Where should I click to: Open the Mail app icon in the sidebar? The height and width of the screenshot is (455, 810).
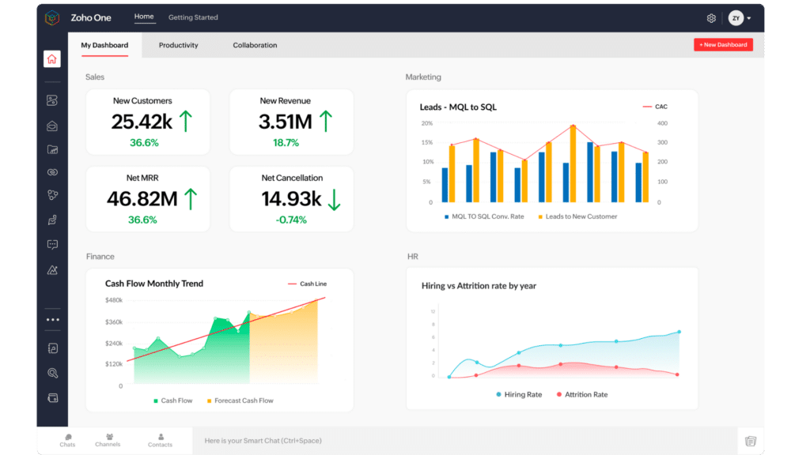52,125
